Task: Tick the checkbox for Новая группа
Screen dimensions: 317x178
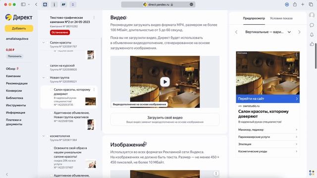Action: (x=48, y=78)
